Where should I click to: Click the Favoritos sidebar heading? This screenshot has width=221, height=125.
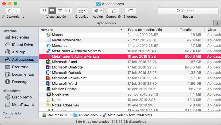click(9, 31)
